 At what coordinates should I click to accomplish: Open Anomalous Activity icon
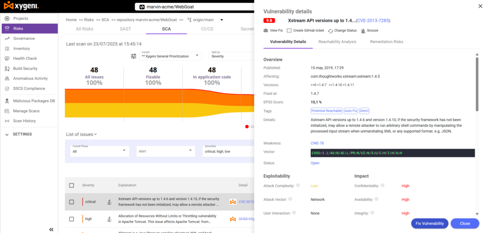click(7, 78)
